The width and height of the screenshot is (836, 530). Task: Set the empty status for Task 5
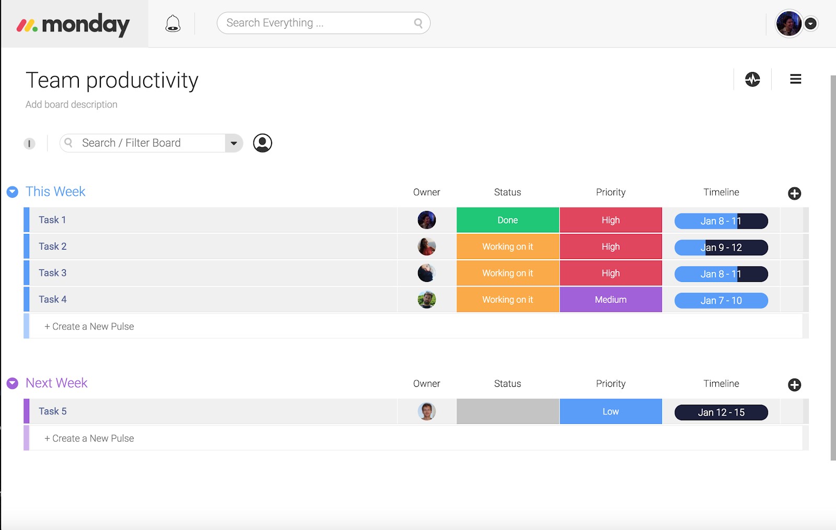pyautogui.click(x=508, y=411)
